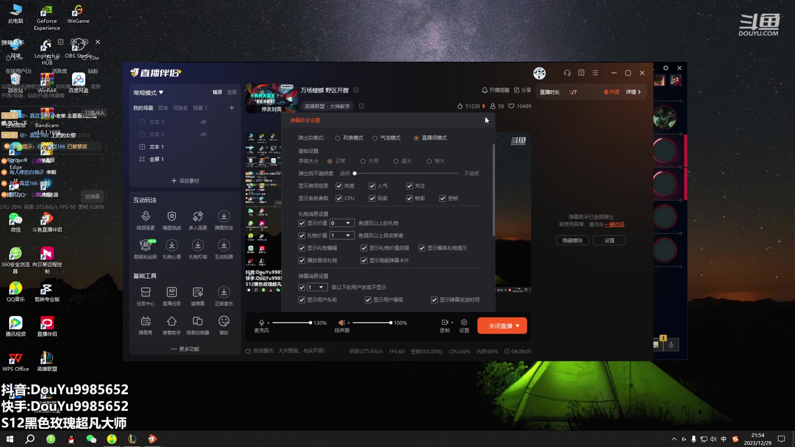
Task: Expand the microphone device arrow
Action: pos(268,322)
